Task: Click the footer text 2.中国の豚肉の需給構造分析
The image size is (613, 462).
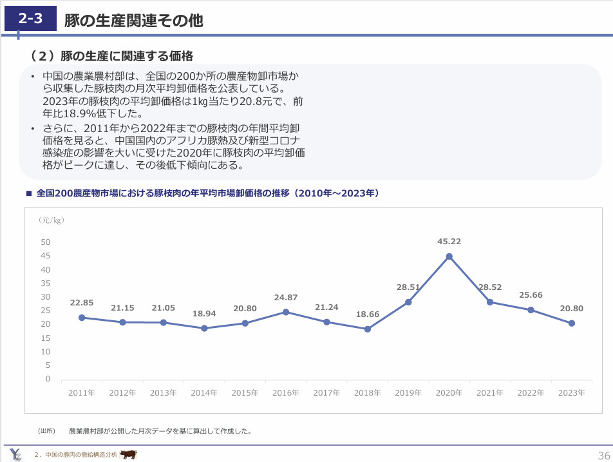Action: (x=75, y=454)
